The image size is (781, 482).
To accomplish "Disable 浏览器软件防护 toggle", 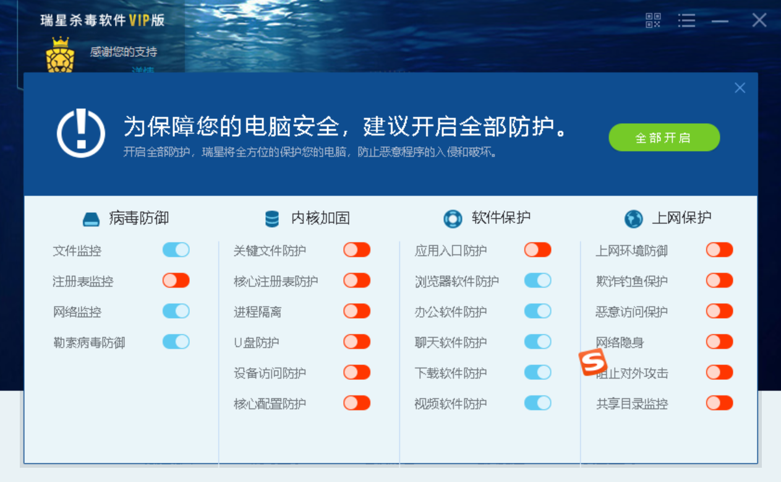I will (x=538, y=280).
